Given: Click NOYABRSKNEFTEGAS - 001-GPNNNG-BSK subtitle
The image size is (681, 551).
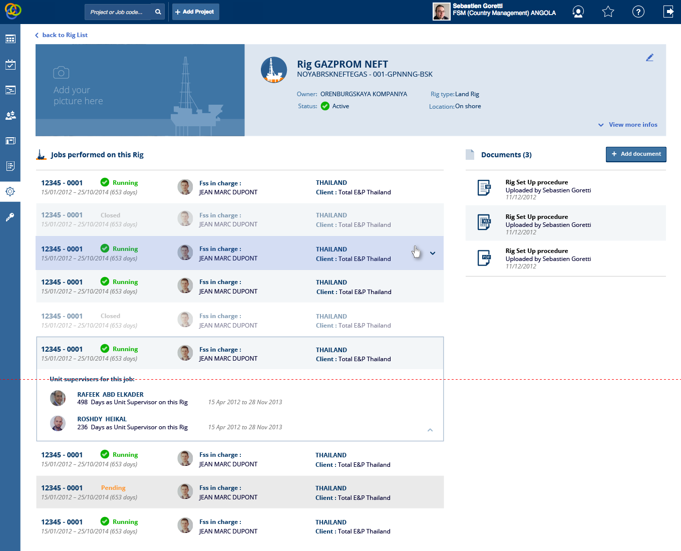Looking at the screenshot, I should pyautogui.click(x=365, y=74).
